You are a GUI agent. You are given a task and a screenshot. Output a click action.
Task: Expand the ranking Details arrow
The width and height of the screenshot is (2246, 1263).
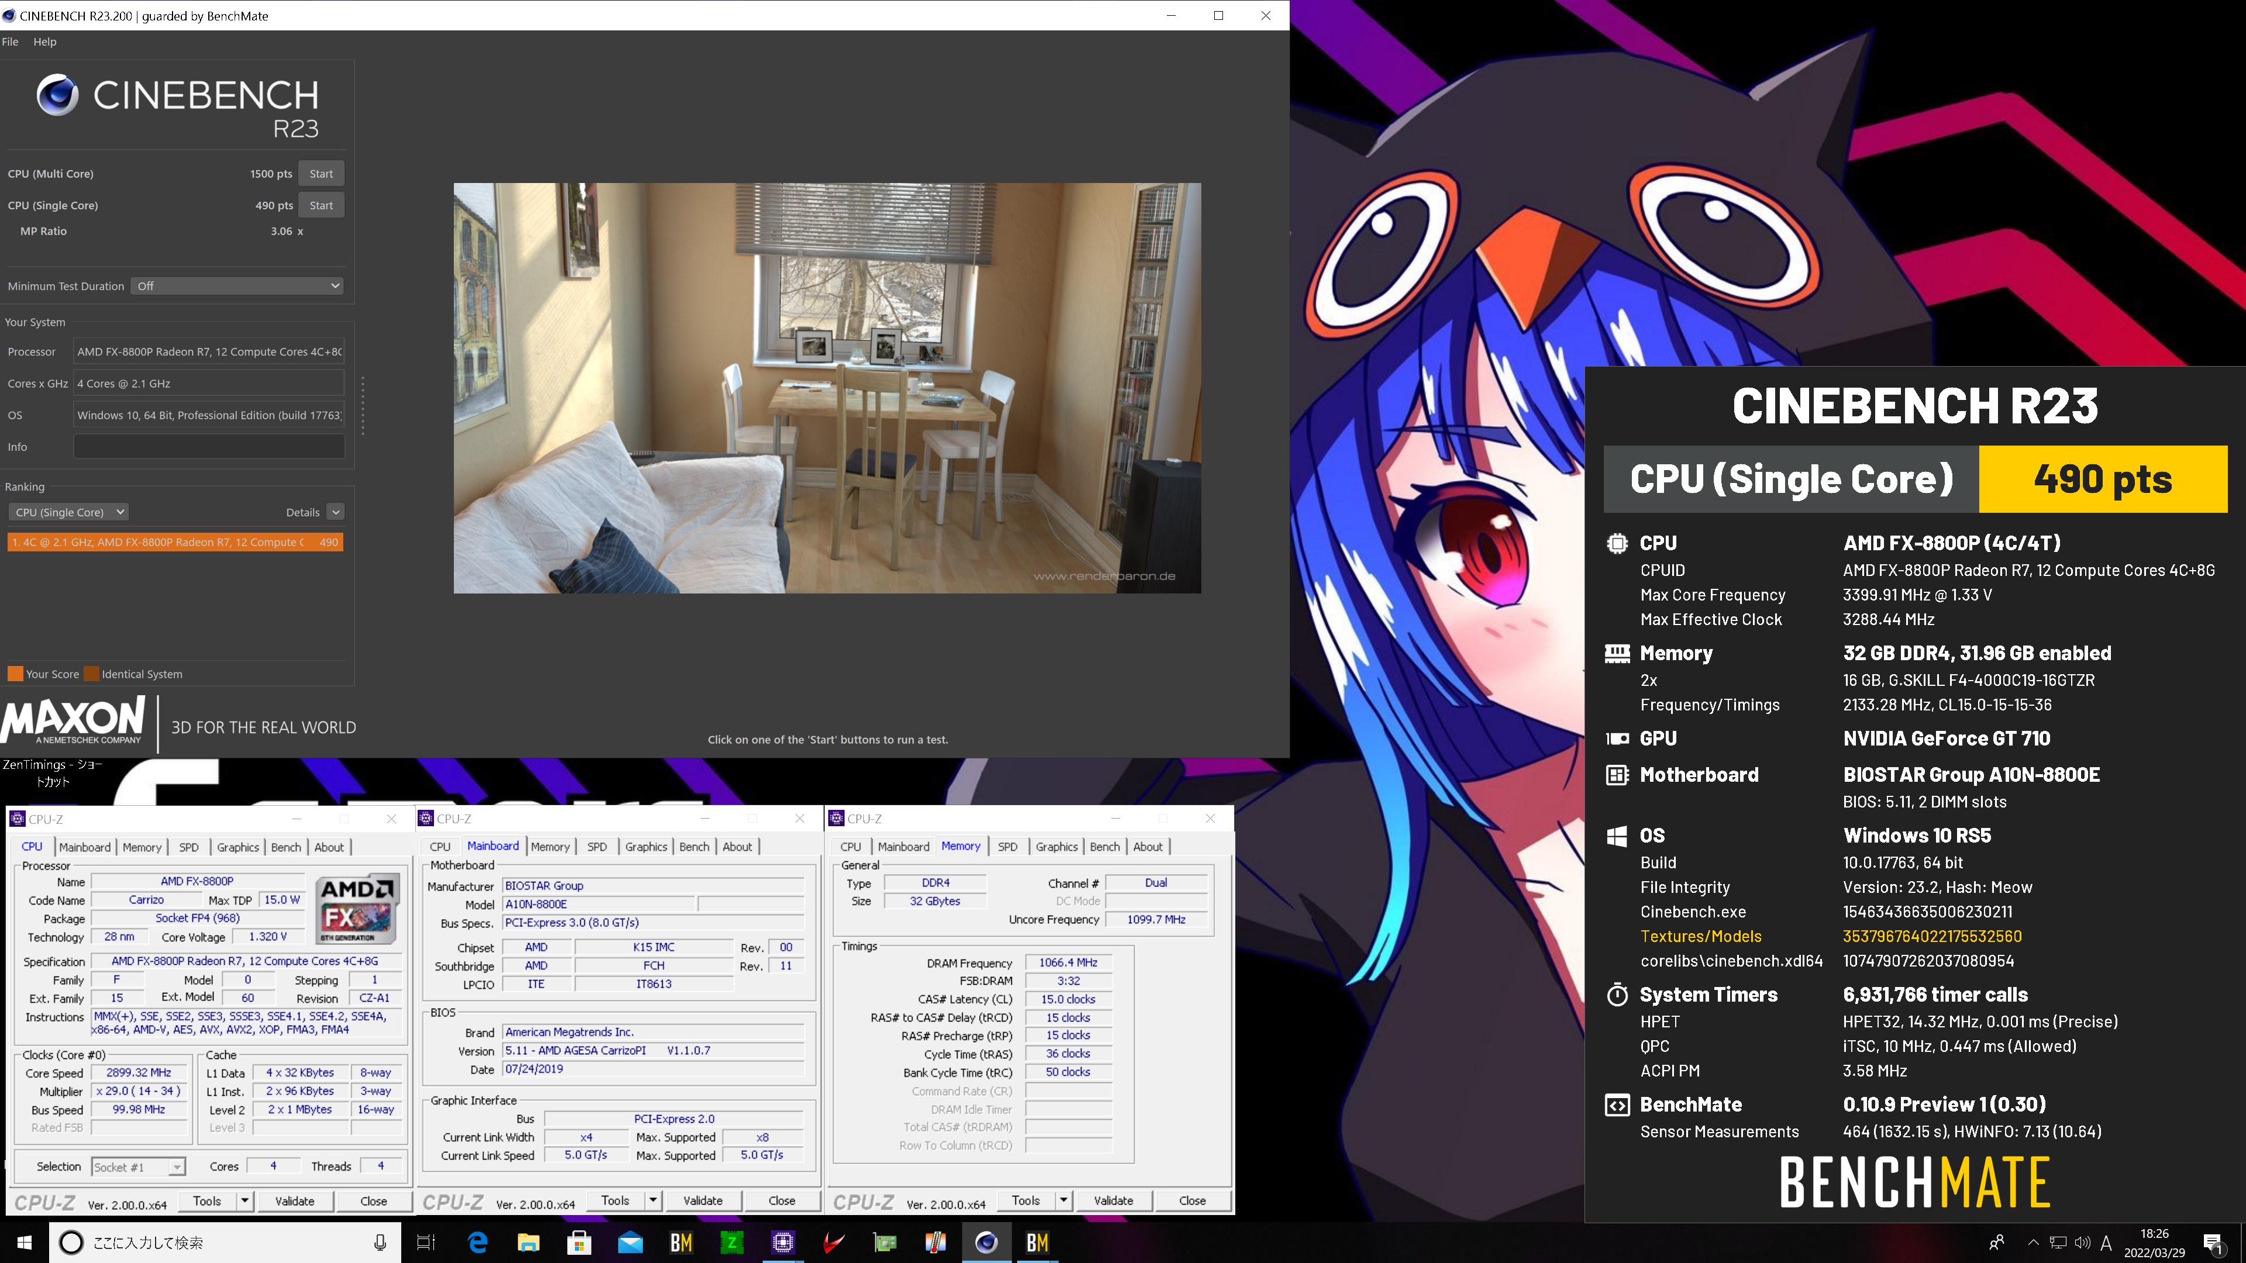point(336,512)
